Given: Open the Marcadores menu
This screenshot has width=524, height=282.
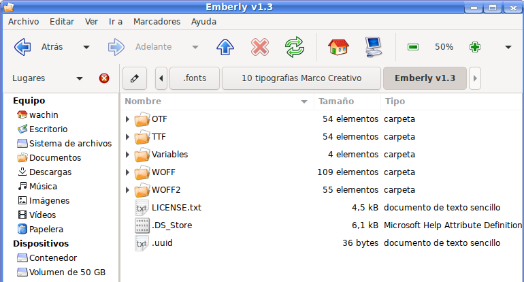Looking at the screenshot, I should pyautogui.click(x=157, y=22).
